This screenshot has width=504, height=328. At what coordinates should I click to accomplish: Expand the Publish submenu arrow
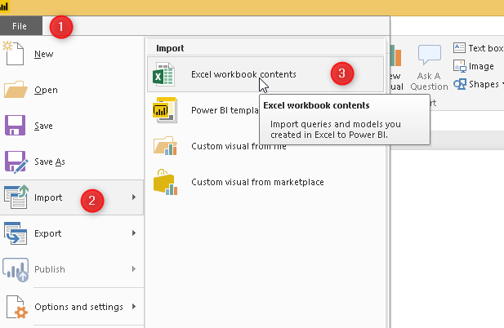[x=134, y=269]
